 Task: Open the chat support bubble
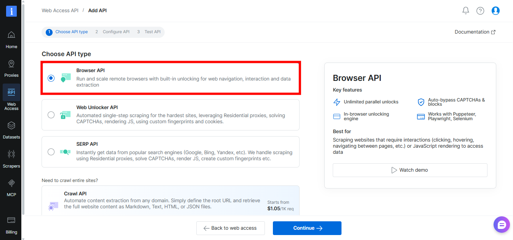(x=501, y=224)
